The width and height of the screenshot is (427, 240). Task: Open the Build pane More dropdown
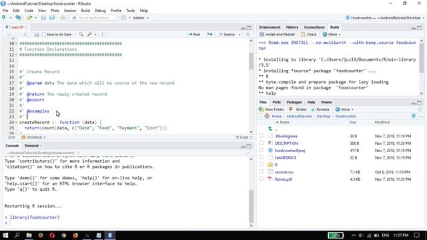(x=332, y=34)
